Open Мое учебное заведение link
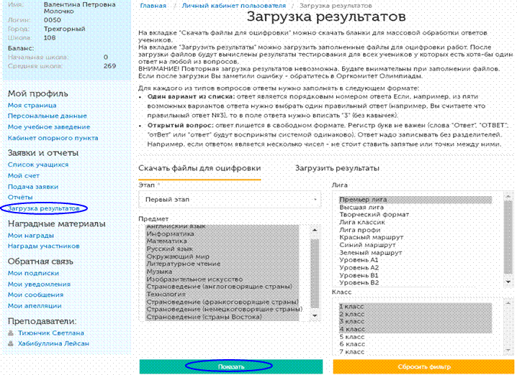Image resolution: width=517 pixels, height=375 pixels. coord(49,126)
